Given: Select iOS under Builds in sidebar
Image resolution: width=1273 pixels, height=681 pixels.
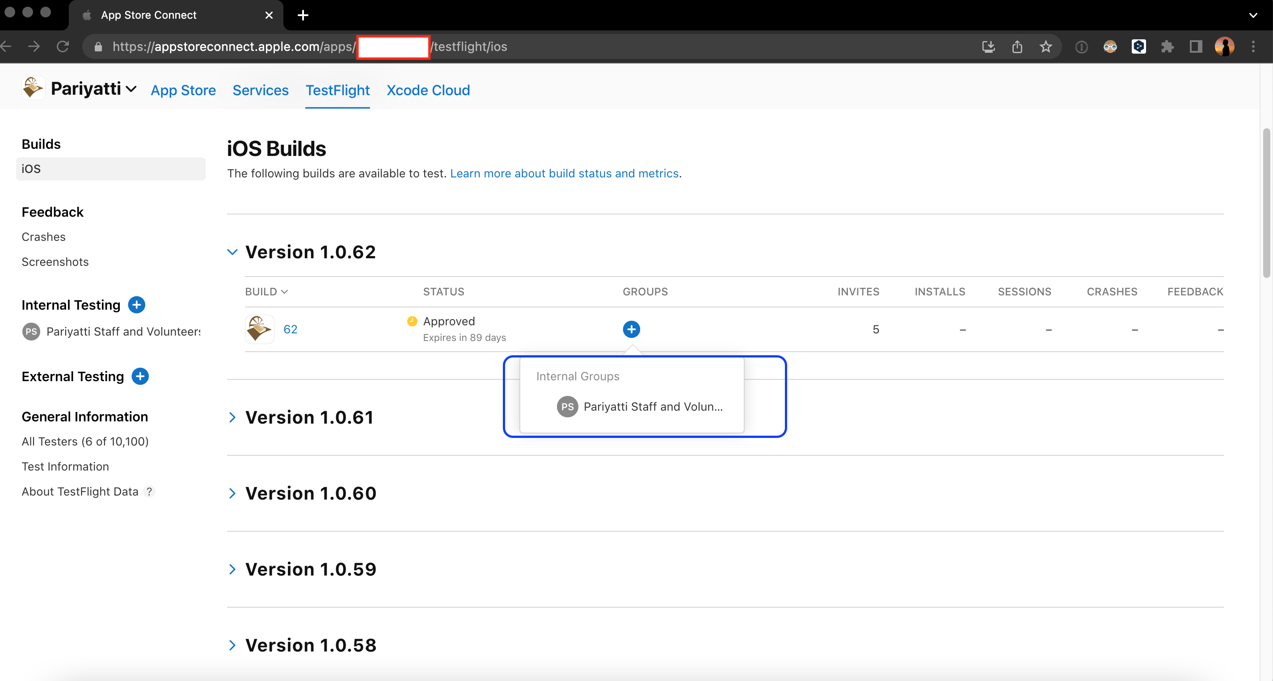Looking at the screenshot, I should click(x=111, y=169).
